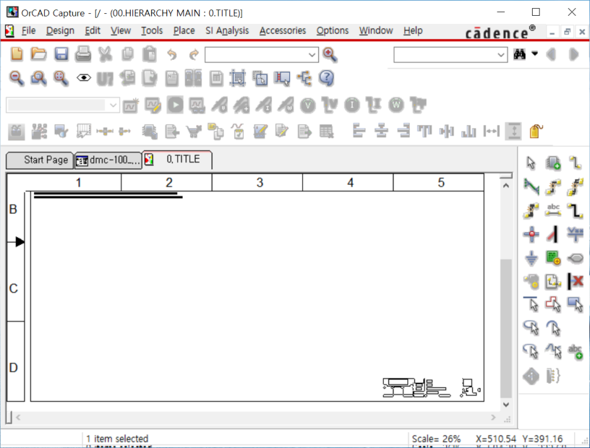This screenshot has width=590, height=448.
Task: Undo last action in the toolbar
Action: 172,55
